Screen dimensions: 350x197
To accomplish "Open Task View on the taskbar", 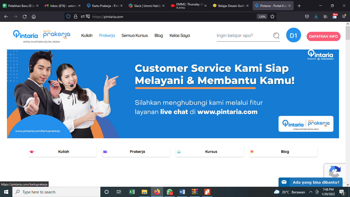I will 119,192.
